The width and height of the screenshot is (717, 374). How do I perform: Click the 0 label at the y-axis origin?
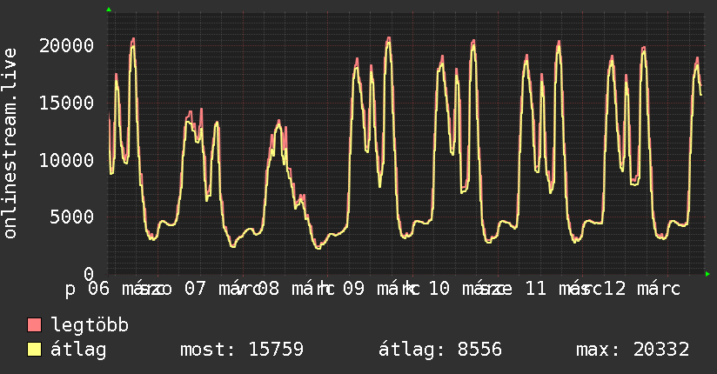(89, 273)
